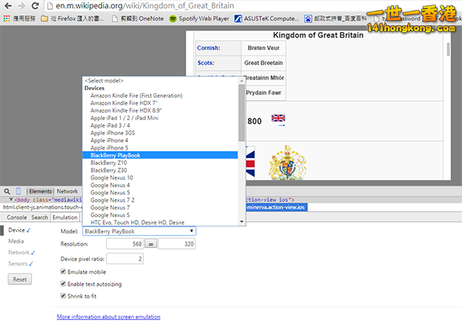Click the royal coat of arms image

(x=287, y=163)
